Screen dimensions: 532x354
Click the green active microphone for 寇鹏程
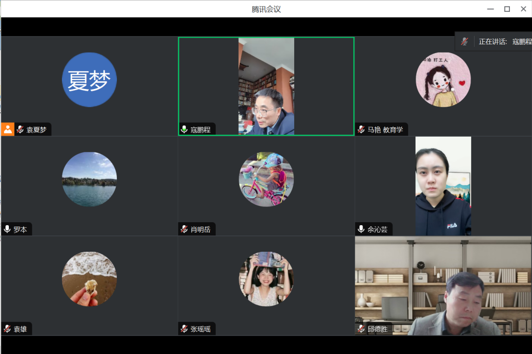[184, 130]
